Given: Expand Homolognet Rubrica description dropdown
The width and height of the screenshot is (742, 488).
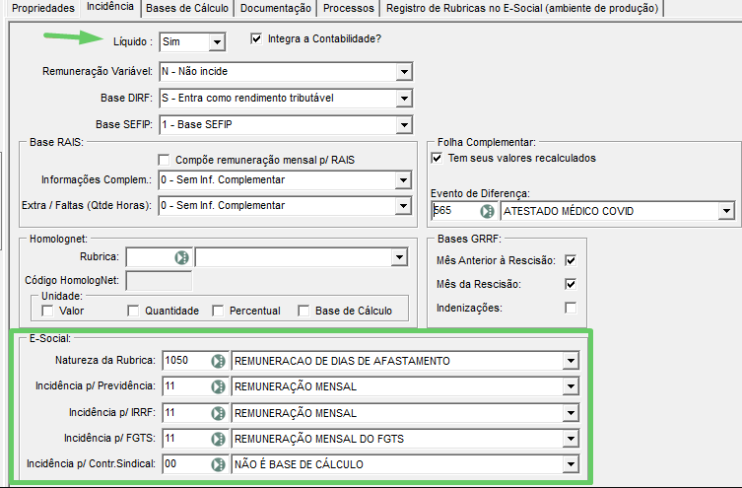Looking at the screenshot, I should (399, 257).
